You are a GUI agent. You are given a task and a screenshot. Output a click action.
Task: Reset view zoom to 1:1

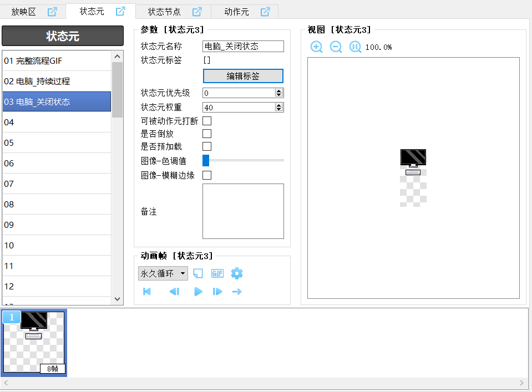(x=355, y=47)
